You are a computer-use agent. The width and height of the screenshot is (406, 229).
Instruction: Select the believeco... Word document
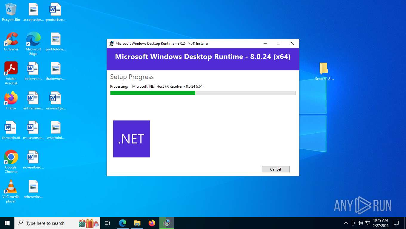33,71
